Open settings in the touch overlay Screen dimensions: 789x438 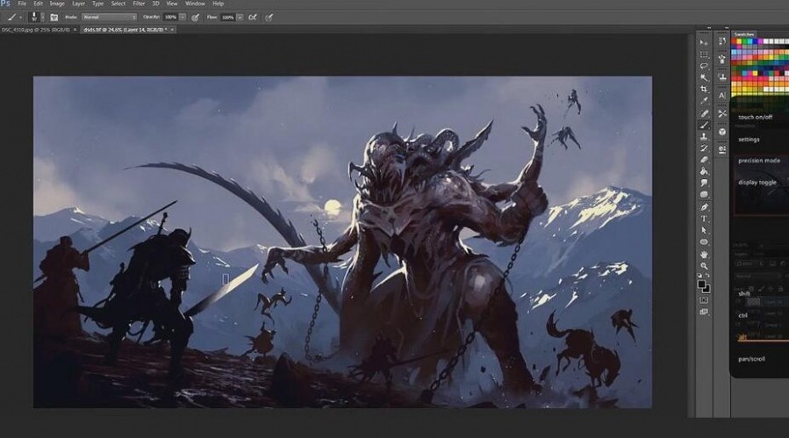coord(749,140)
